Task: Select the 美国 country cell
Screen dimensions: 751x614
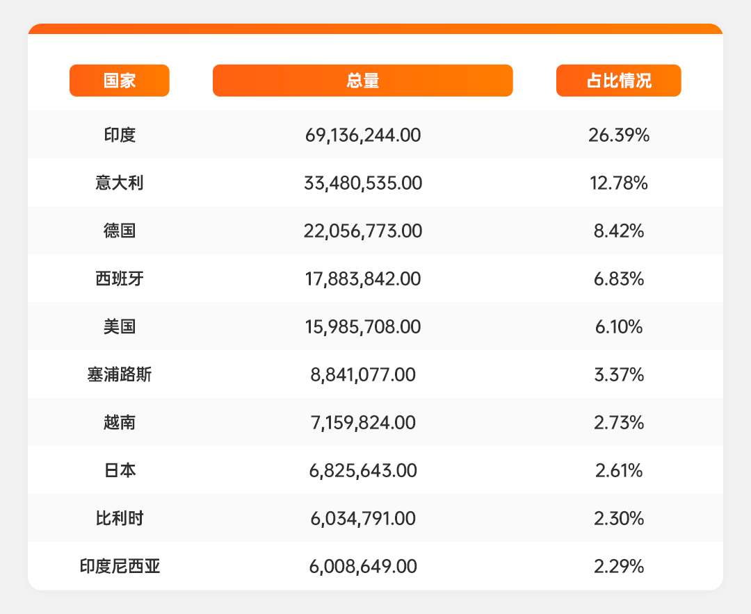Action: click(120, 326)
